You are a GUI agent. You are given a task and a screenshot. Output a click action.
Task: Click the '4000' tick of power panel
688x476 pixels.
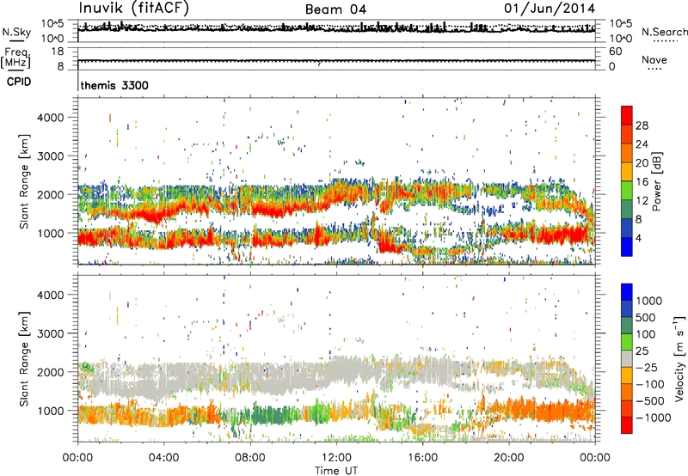[50, 118]
